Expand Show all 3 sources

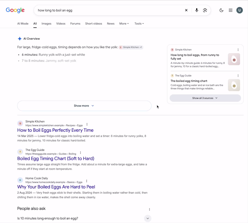click(205, 98)
